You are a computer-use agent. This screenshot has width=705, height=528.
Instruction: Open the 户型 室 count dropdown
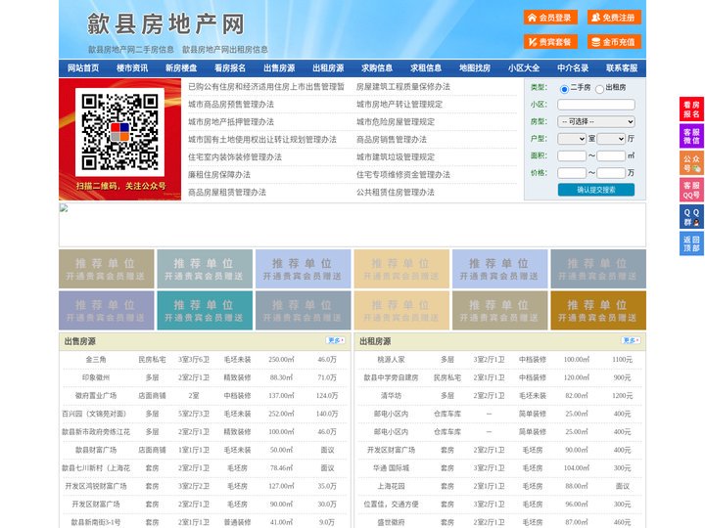[x=572, y=139]
